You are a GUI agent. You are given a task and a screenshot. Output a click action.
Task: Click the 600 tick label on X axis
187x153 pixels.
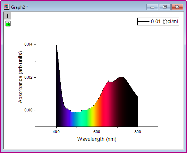pyautogui.click(x=97, y=132)
